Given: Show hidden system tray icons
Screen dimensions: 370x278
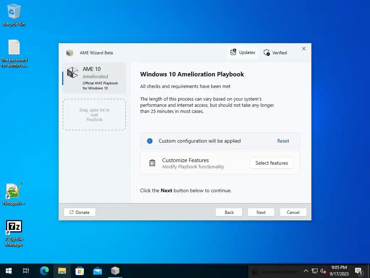Looking at the screenshot, I should pos(306,271).
